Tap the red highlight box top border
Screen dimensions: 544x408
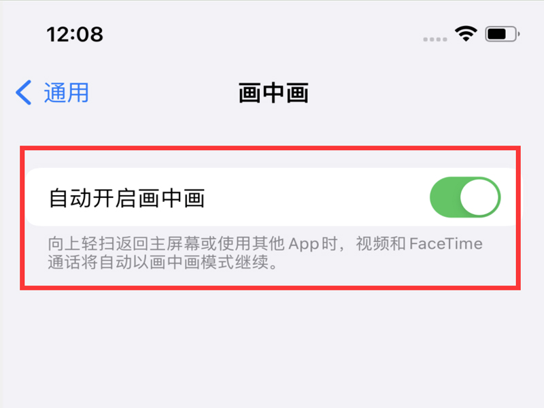coord(270,148)
